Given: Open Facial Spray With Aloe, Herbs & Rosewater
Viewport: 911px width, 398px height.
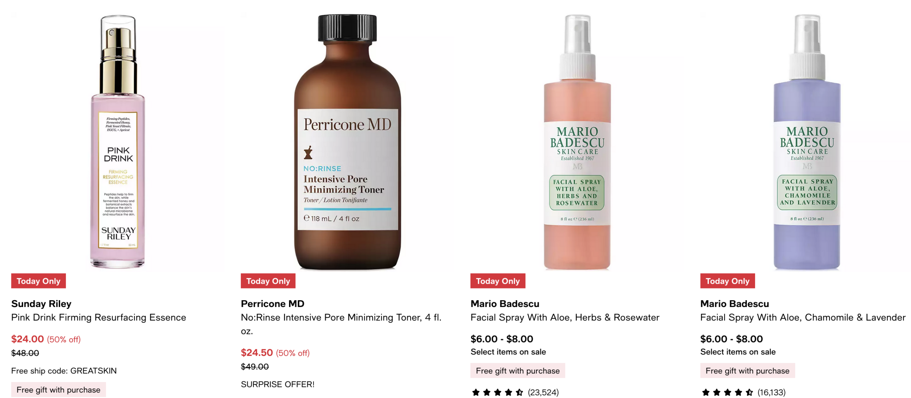Looking at the screenshot, I should pos(565,317).
